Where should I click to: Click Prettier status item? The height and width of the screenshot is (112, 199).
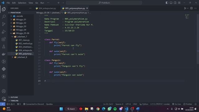(x=188, y=104)
